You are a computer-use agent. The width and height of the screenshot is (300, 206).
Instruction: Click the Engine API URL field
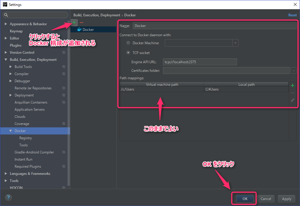click(200, 62)
